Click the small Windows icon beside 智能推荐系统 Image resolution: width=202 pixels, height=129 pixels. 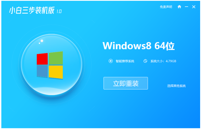(x=111, y=61)
